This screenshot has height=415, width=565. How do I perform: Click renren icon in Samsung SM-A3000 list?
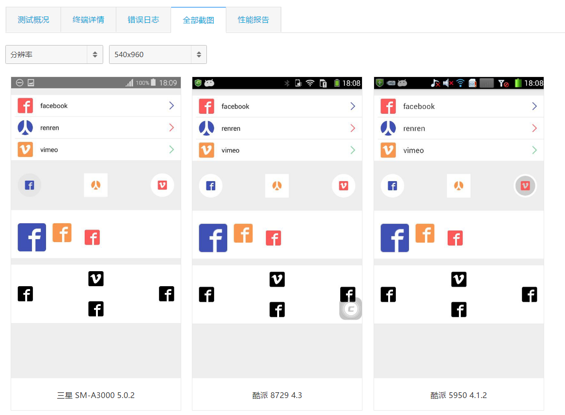(25, 127)
